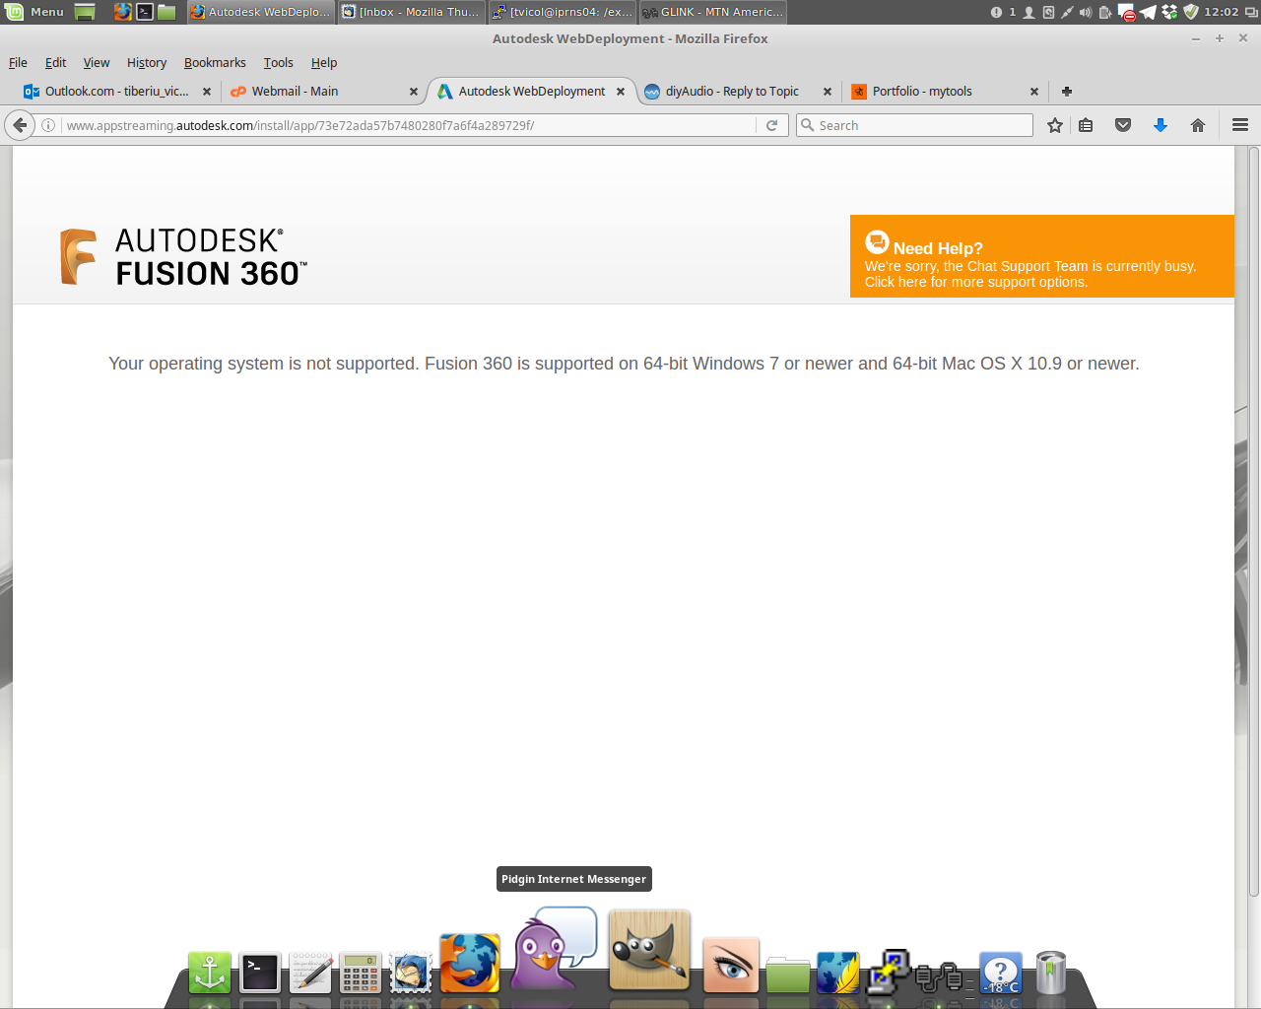Reload the Autodesk page
The height and width of the screenshot is (1009, 1261).
pos(772,125)
